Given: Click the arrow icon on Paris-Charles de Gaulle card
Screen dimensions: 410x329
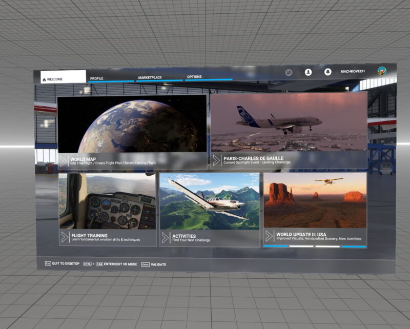Looking at the screenshot, I should (x=217, y=159).
